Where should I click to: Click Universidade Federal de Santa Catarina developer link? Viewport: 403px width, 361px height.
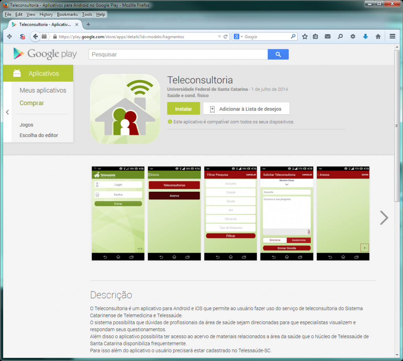(207, 89)
